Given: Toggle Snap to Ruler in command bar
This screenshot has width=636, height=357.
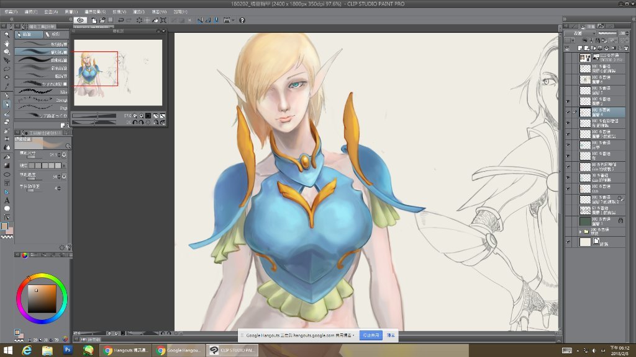Looking at the screenshot, I should (x=200, y=20).
